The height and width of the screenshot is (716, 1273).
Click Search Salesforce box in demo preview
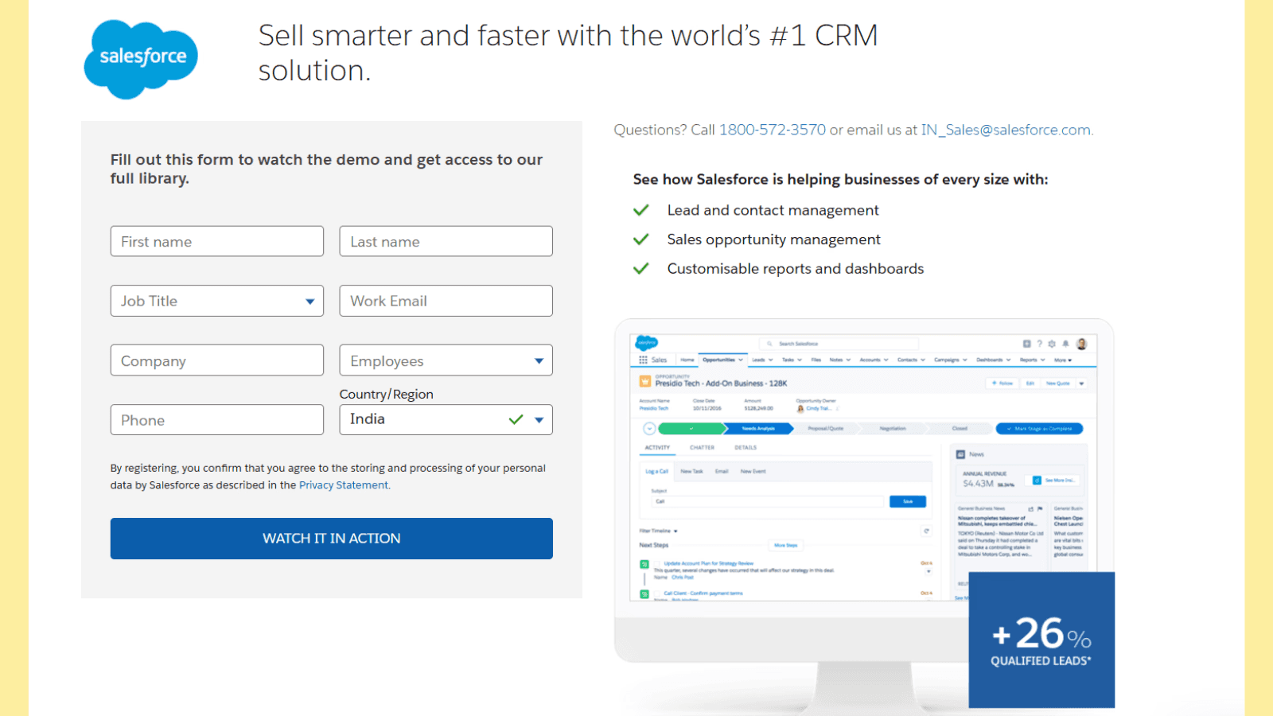839,344
